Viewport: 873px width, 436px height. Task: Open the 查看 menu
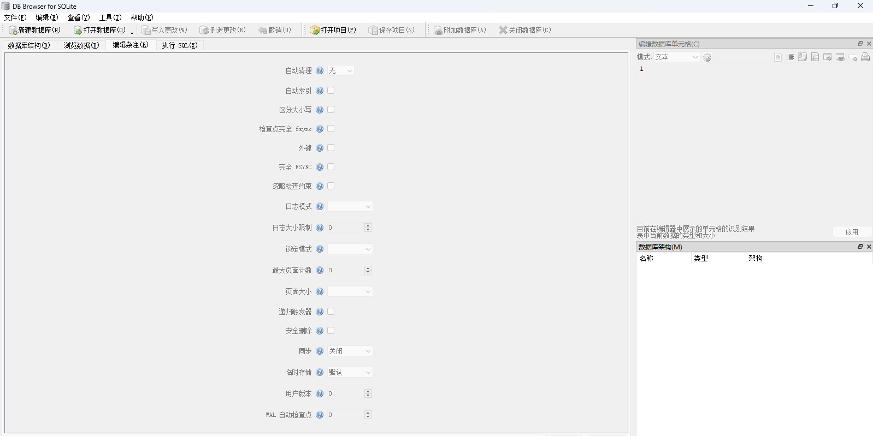[79, 17]
